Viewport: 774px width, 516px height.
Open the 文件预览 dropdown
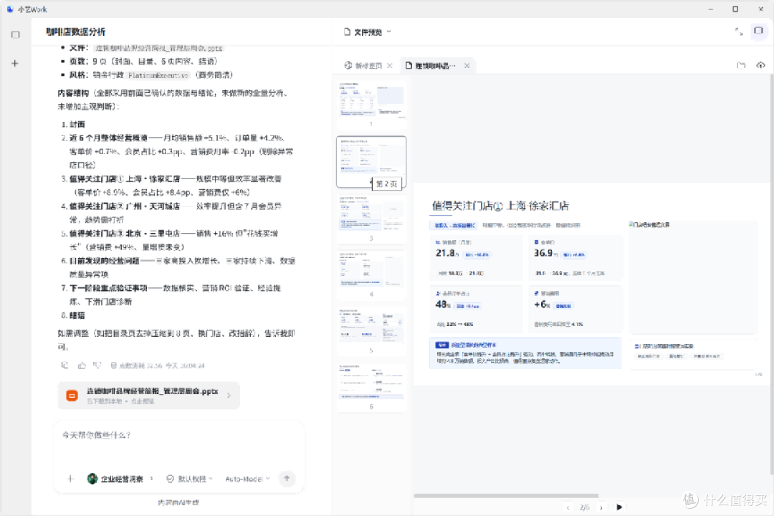pyautogui.click(x=368, y=32)
